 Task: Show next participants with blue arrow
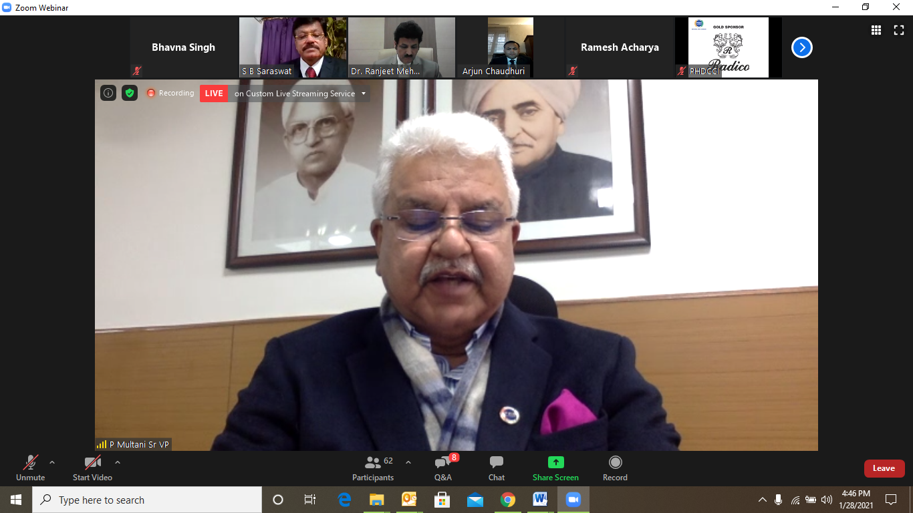click(802, 47)
